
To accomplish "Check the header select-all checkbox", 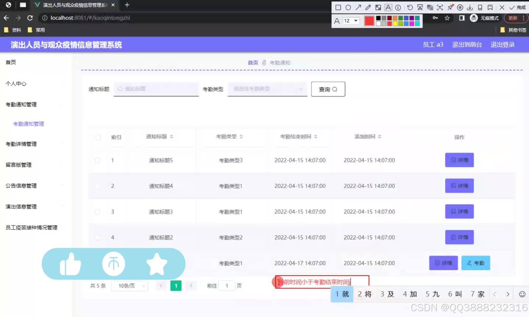I will pyautogui.click(x=98, y=137).
